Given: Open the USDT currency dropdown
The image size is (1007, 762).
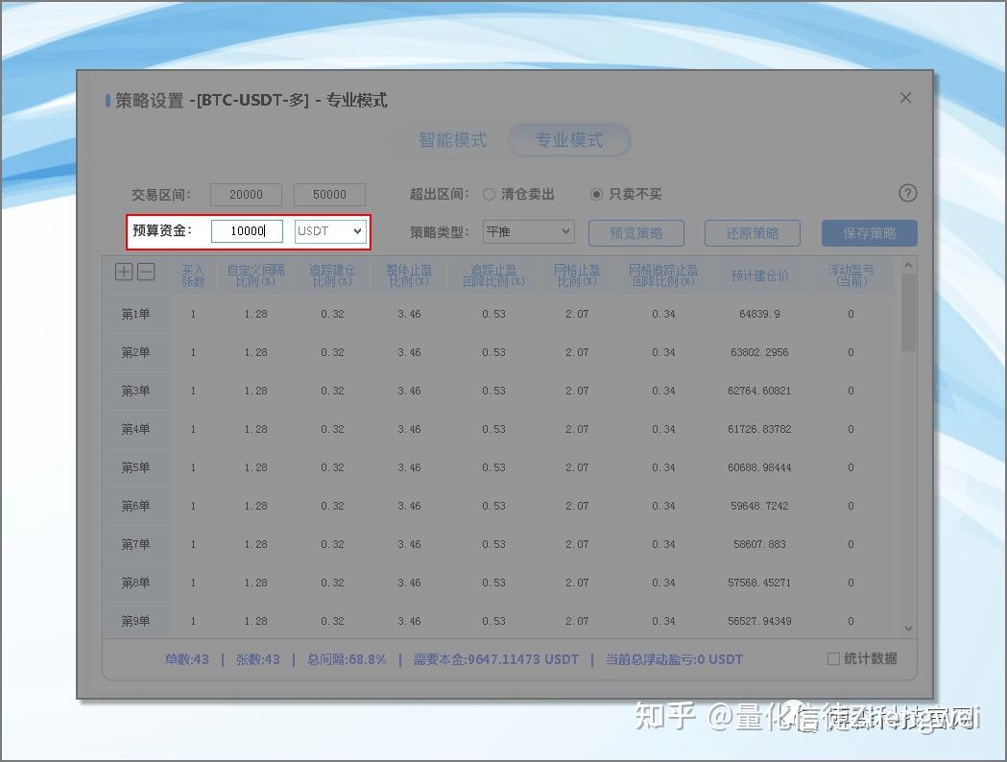Looking at the screenshot, I should click(330, 231).
